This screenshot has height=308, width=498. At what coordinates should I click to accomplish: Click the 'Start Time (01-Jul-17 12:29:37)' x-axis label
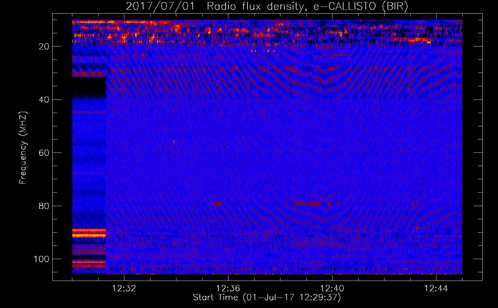267,298
